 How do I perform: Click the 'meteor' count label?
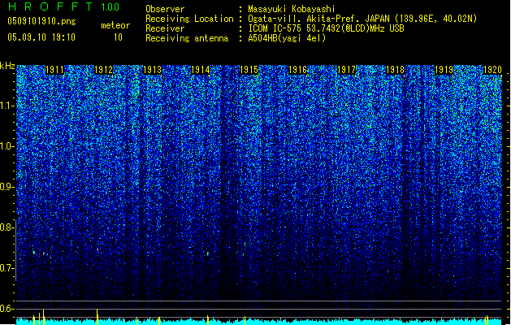[115, 25]
